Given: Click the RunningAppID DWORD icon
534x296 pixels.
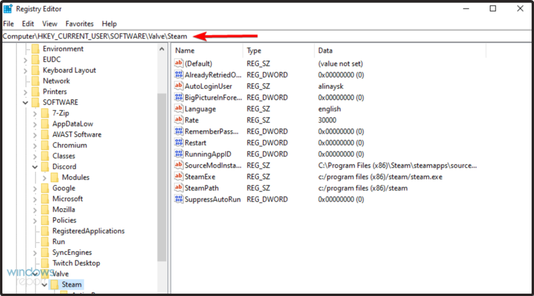Looking at the screenshot, I should [179, 154].
